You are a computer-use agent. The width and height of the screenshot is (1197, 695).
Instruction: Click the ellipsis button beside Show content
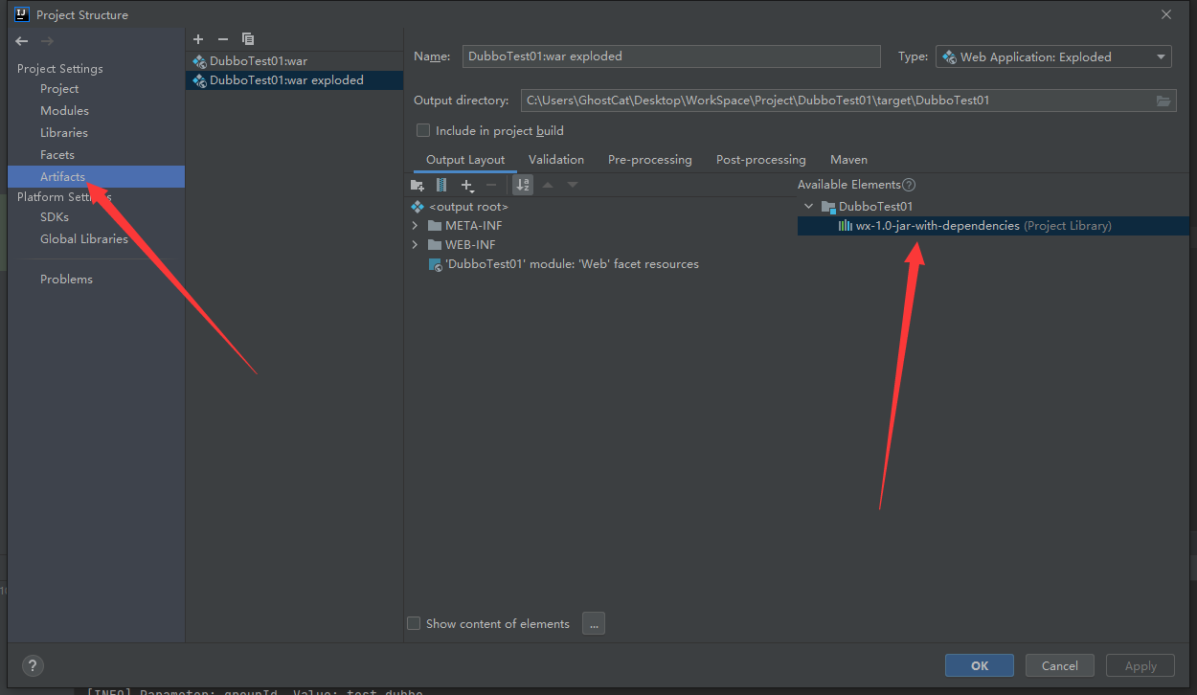click(594, 623)
